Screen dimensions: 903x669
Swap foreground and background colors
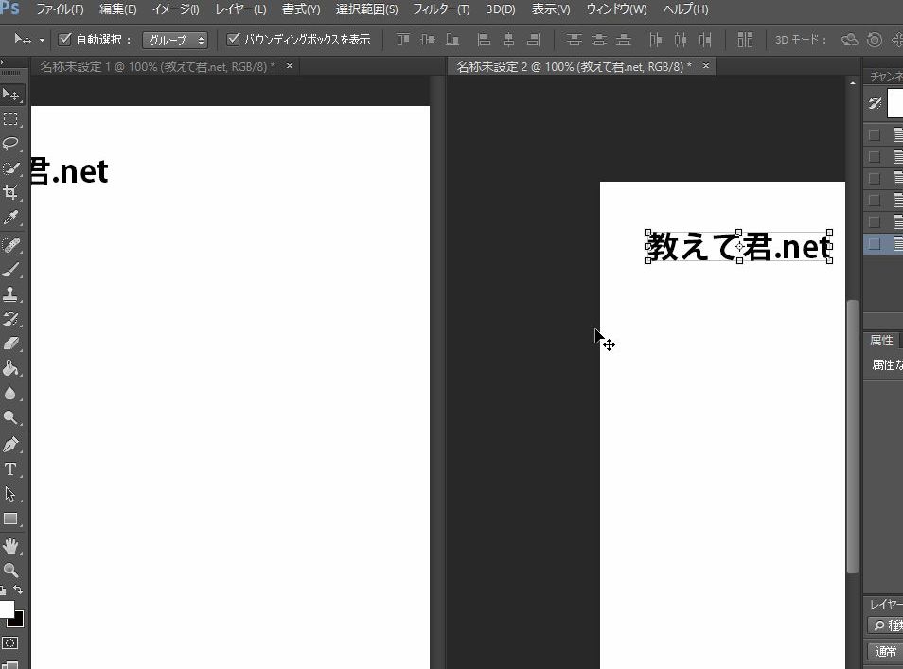click(x=18, y=590)
